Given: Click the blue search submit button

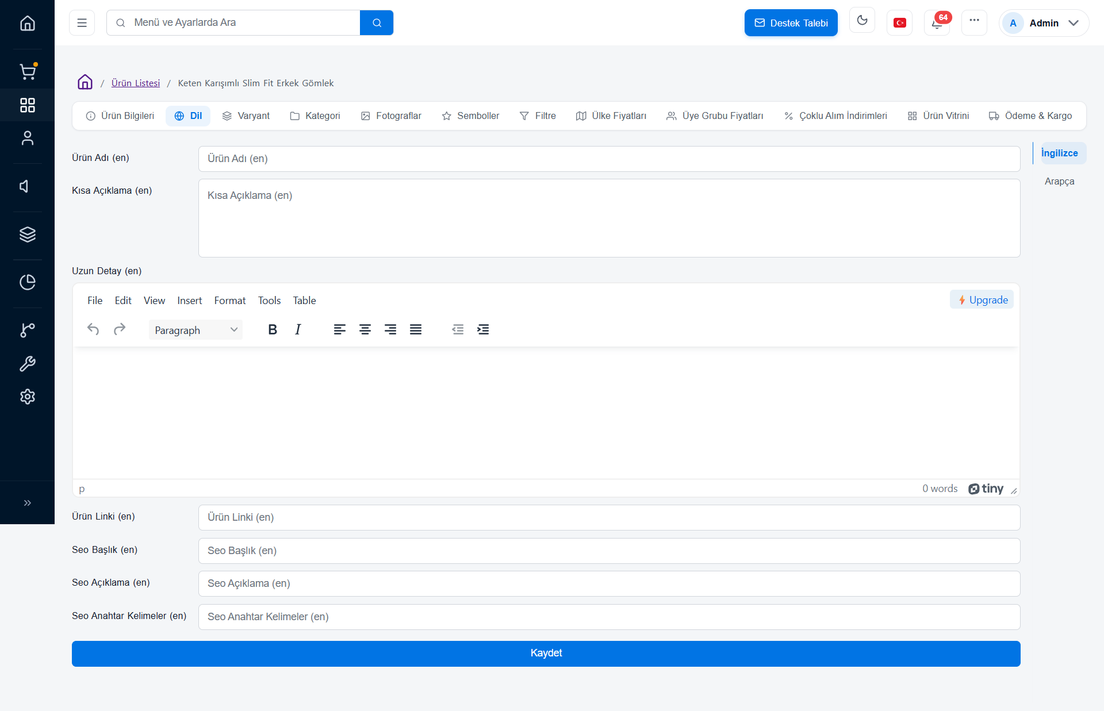Looking at the screenshot, I should click(x=377, y=23).
